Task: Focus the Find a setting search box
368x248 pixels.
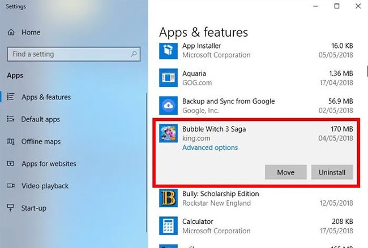Action: point(68,54)
